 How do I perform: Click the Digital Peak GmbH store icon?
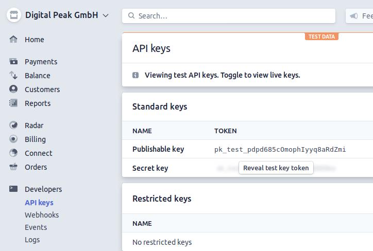coord(14,15)
